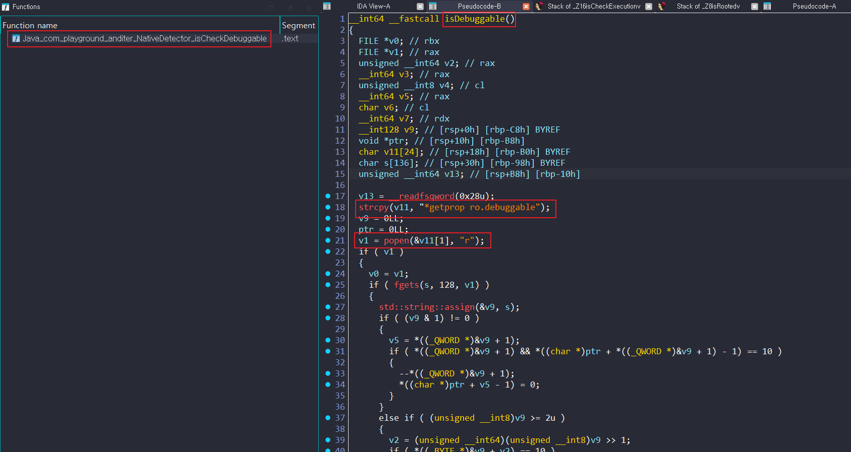Click the Functions window icon
This screenshot has width=851, height=452.
[6, 7]
